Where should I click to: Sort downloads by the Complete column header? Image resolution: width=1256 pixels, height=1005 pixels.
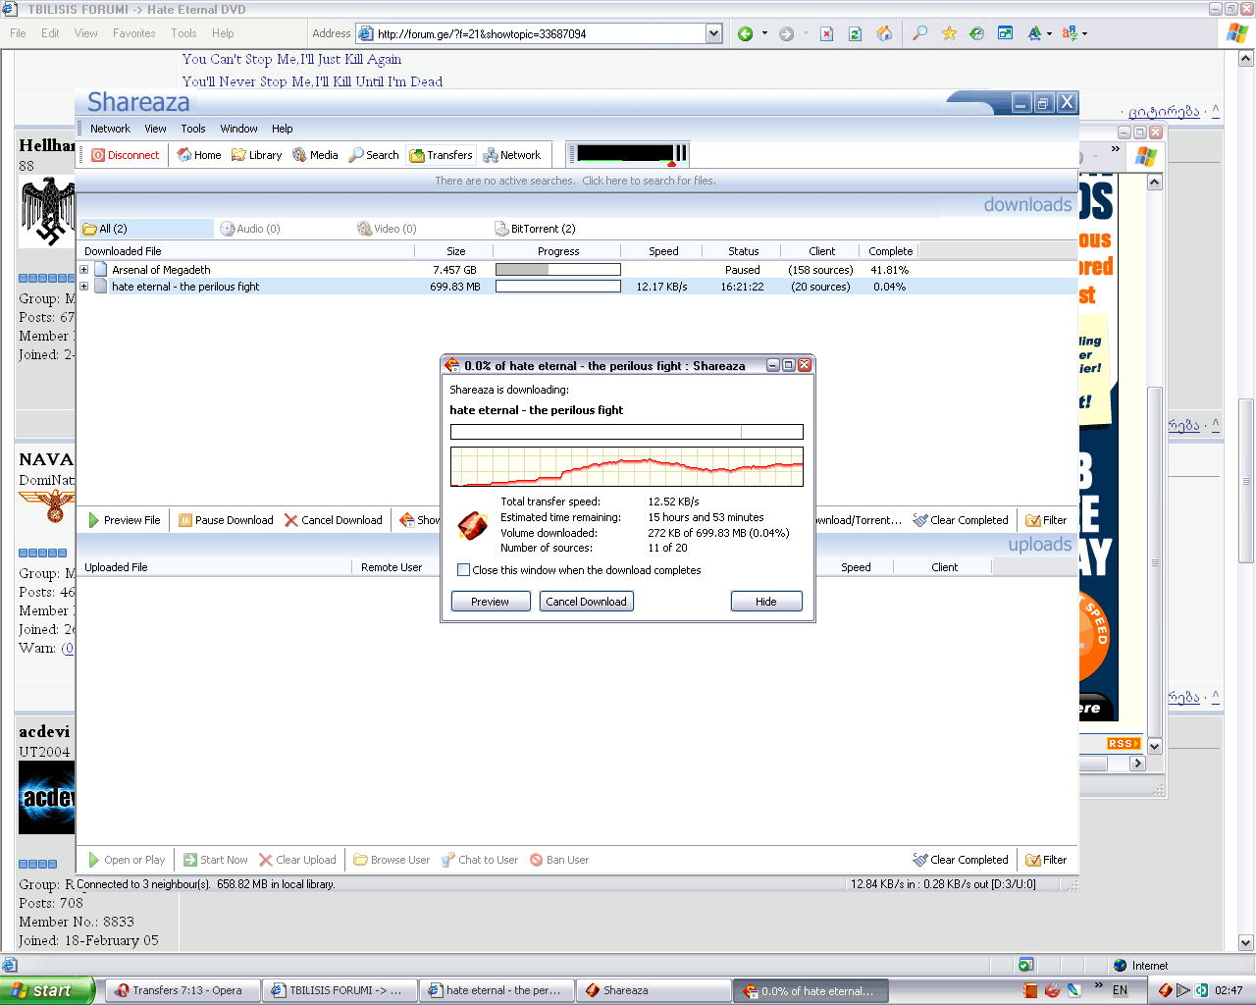pos(890,251)
